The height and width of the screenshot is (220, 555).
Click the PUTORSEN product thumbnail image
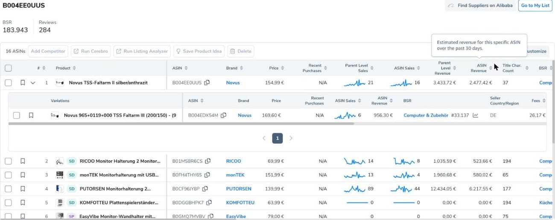coord(60,188)
